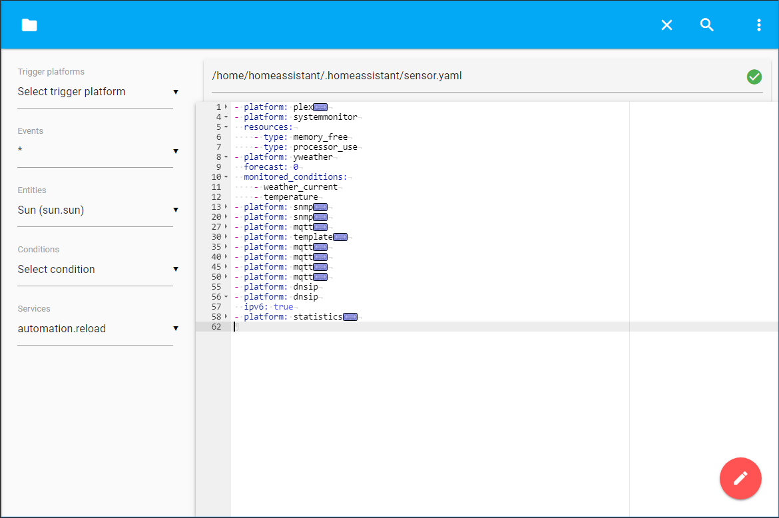Click fold marker after plex text
Screen dimensions: 779x518
(x=320, y=107)
